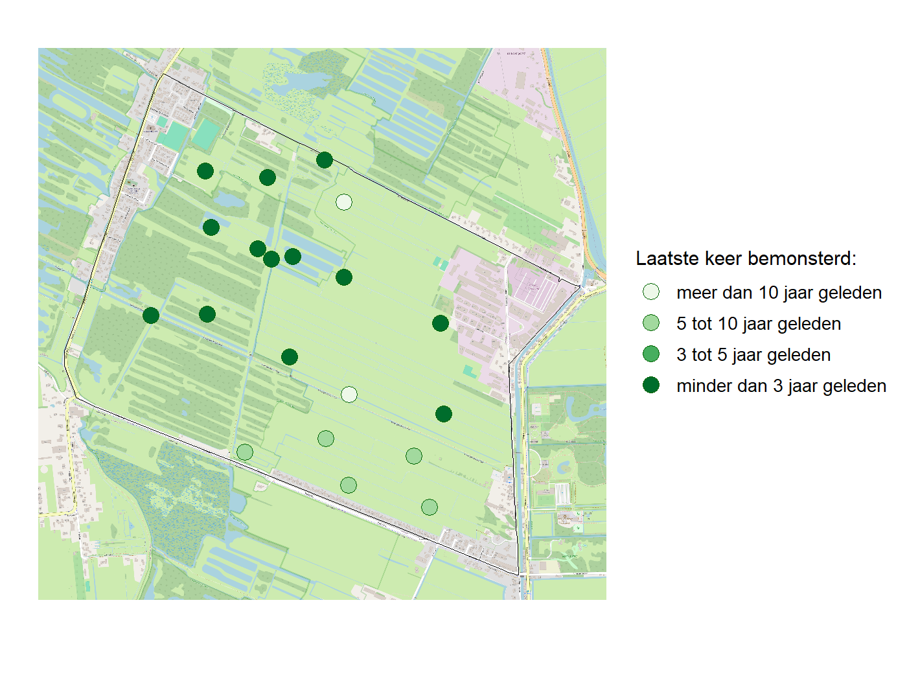Select the light green point nearest the southwest boundary
Screen dimensions: 907x677
pos(245,452)
